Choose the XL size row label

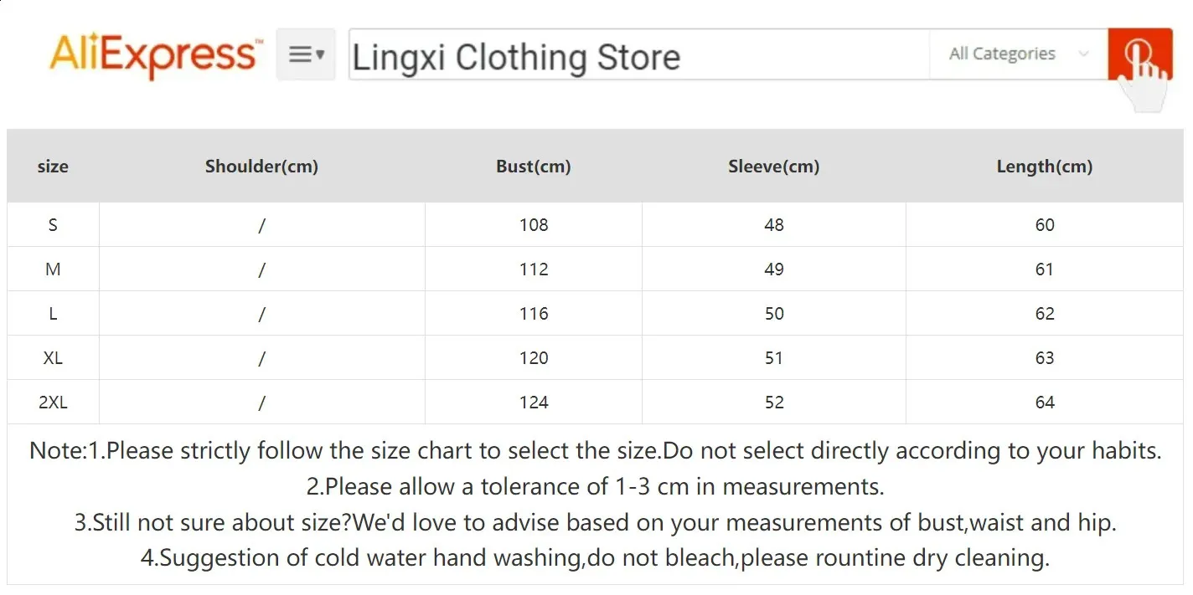pyautogui.click(x=53, y=358)
